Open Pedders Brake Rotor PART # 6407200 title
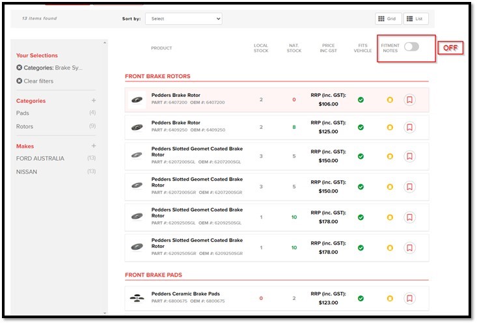 click(176, 95)
